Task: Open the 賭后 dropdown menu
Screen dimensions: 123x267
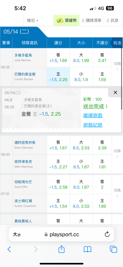Action: [x=33, y=21]
